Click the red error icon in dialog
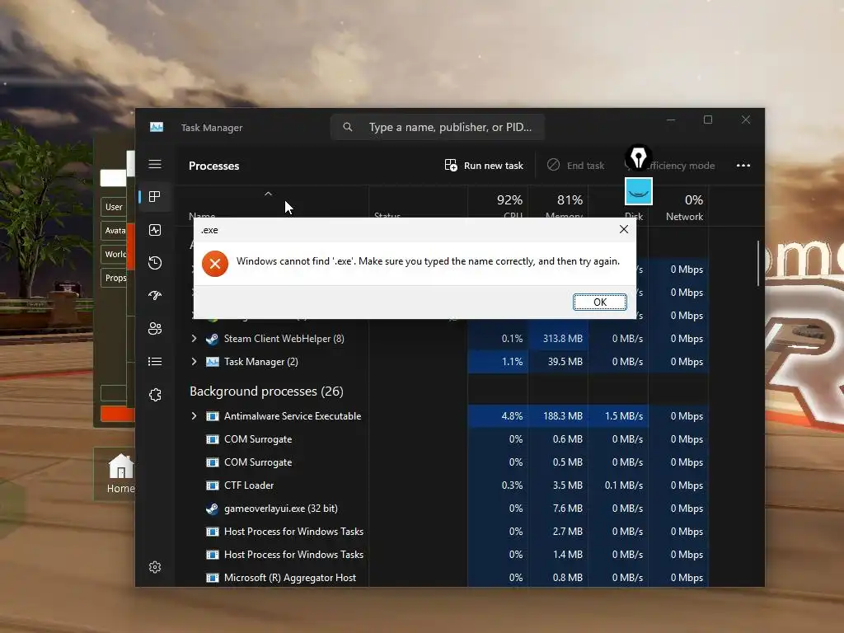 tap(215, 263)
